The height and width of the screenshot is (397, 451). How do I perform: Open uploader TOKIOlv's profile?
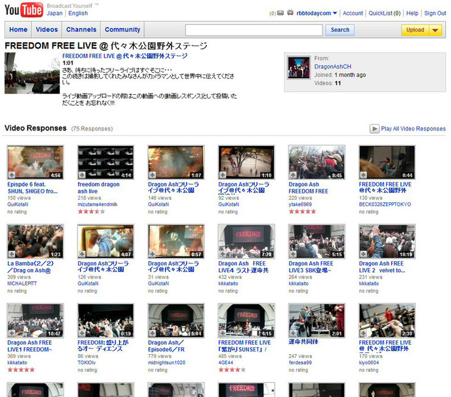coord(86,362)
